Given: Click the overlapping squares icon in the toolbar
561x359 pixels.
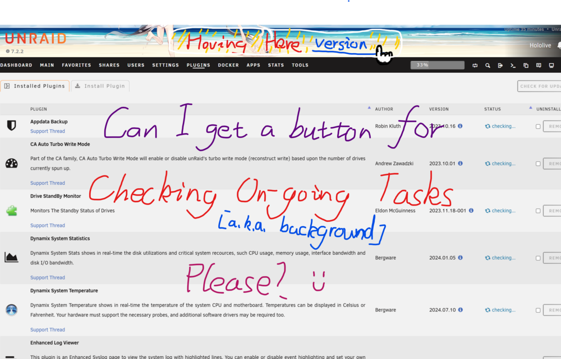Looking at the screenshot, I should [526, 66].
